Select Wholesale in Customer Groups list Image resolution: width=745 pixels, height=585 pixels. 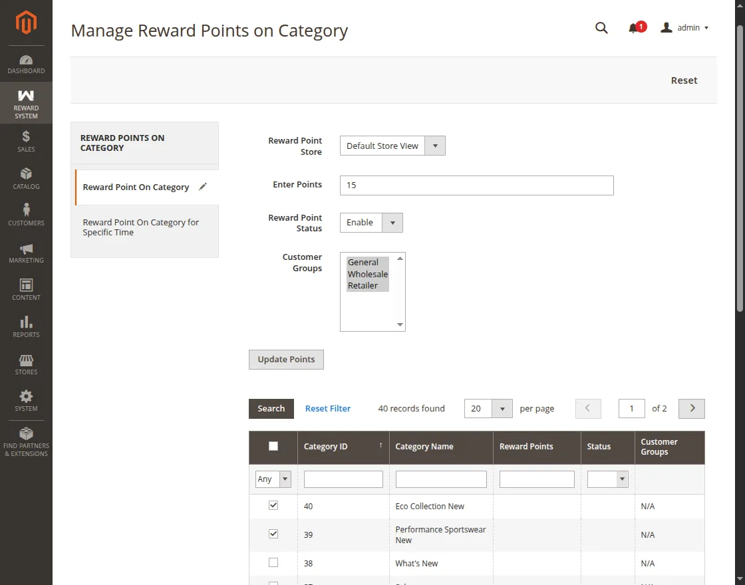pos(367,274)
